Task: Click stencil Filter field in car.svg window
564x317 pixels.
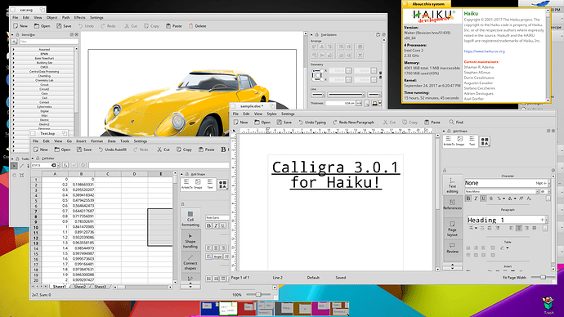Action: tap(48, 42)
